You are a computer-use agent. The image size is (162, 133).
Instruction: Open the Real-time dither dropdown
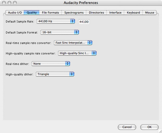tap(51, 64)
